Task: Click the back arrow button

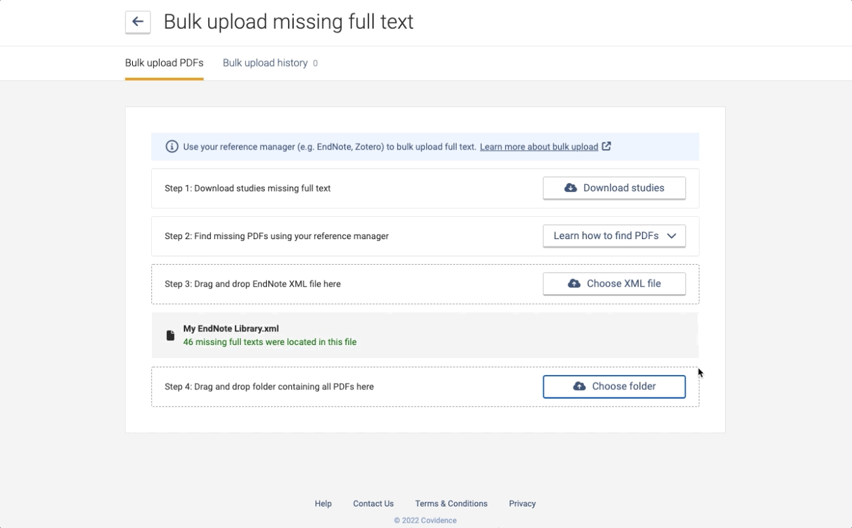Action: click(x=137, y=22)
